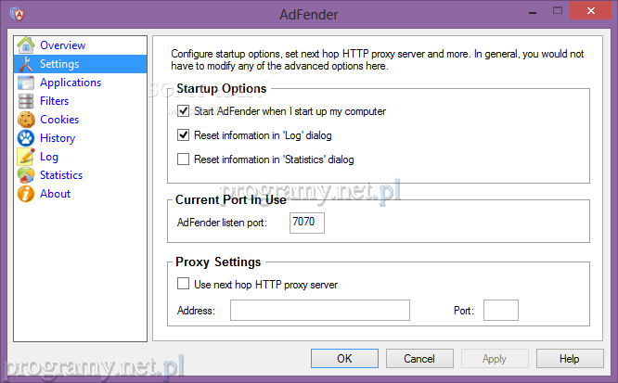Click the Statistics pie chart icon

pyautogui.click(x=25, y=175)
